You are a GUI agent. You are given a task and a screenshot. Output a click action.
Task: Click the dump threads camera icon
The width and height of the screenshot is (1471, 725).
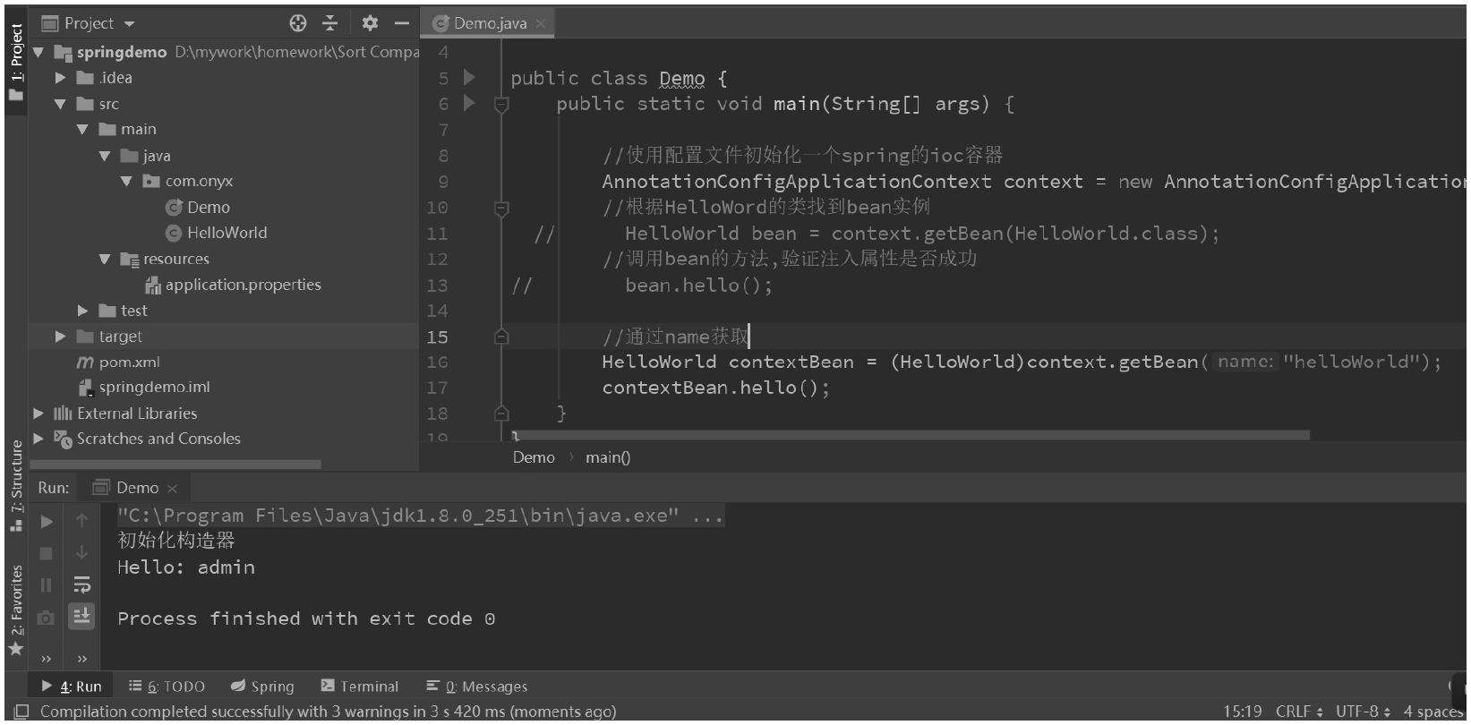(x=46, y=618)
